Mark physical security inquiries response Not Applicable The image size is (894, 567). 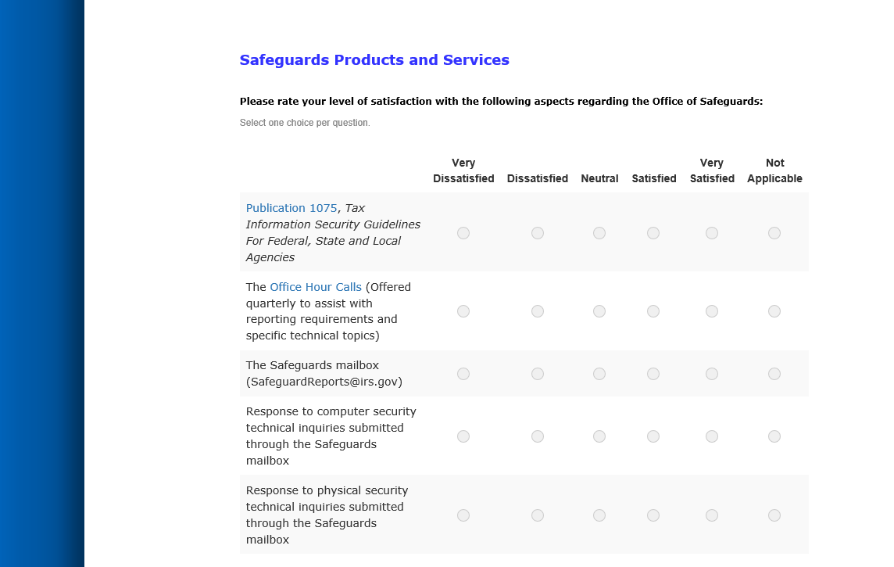point(774,515)
